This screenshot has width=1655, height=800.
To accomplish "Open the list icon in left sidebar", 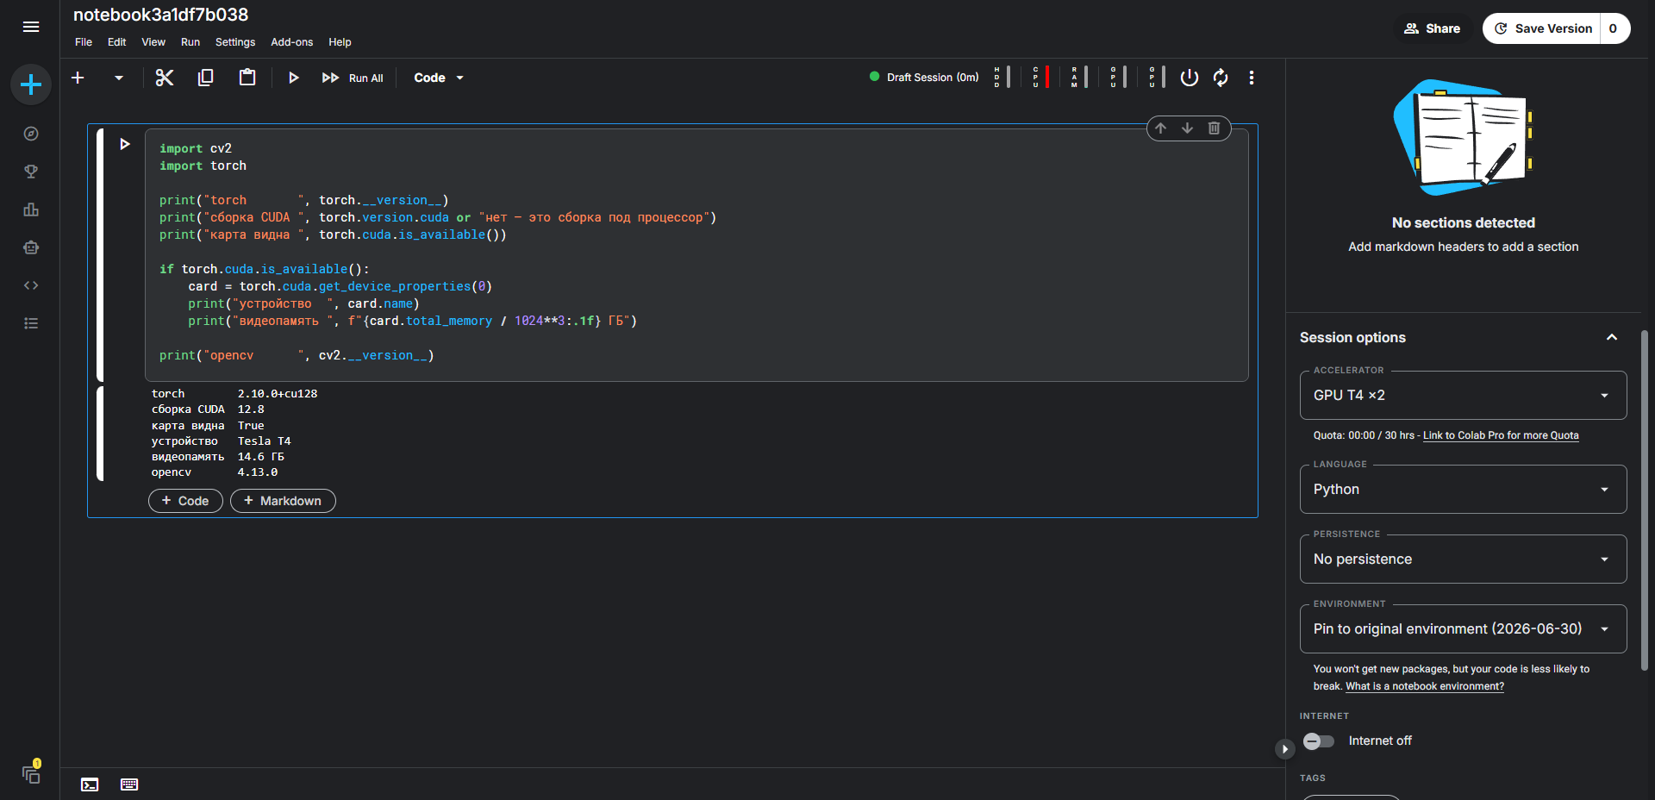I will [x=31, y=323].
